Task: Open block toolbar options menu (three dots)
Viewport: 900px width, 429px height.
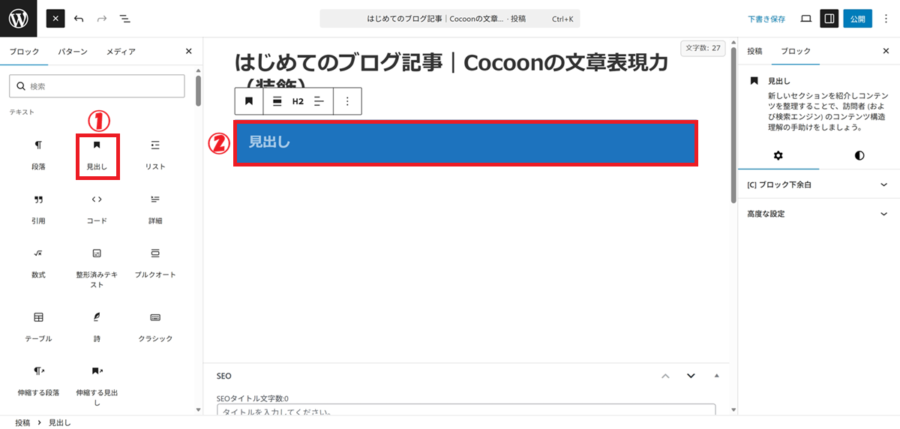Action: [x=346, y=101]
